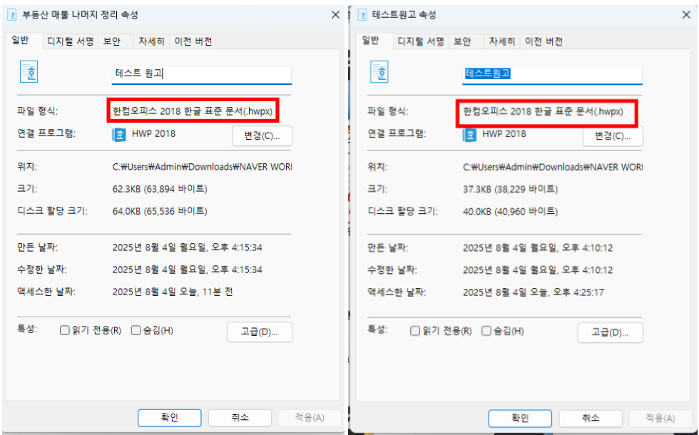Toggle 숨김(H) checkbox in 테스트원고 window
Screen dimensions: 699x435
(x=486, y=331)
